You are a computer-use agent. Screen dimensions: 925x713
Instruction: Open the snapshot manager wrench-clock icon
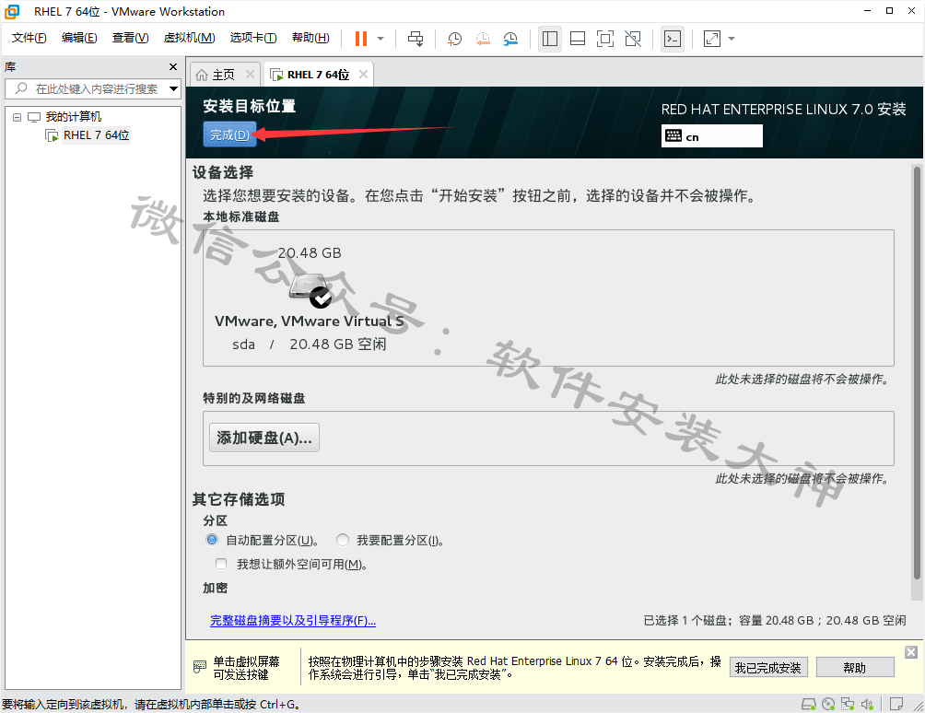coord(510,39)
